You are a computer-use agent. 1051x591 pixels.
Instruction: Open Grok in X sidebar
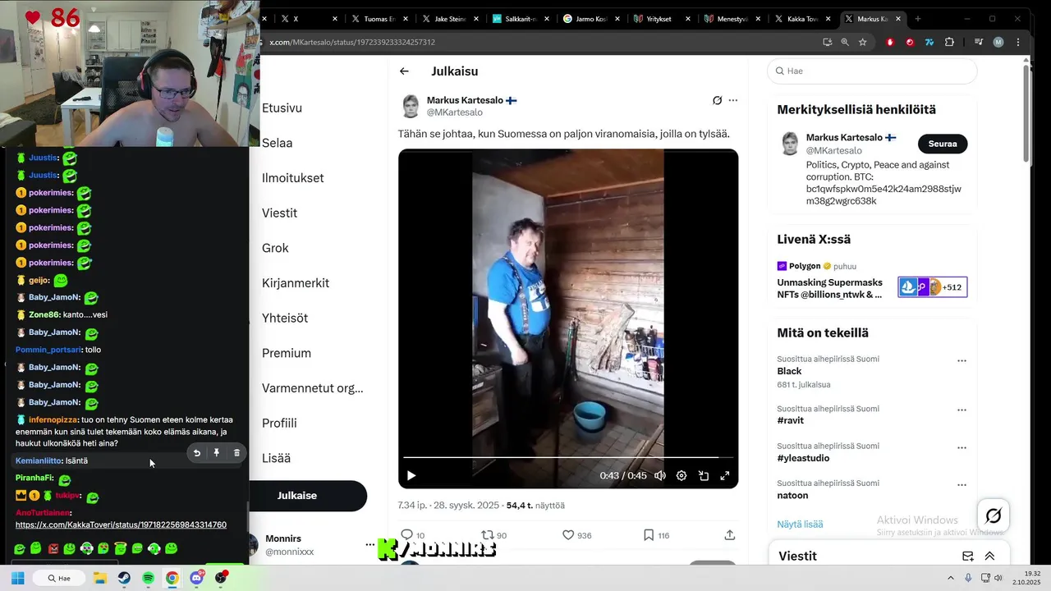pos(275,248)
